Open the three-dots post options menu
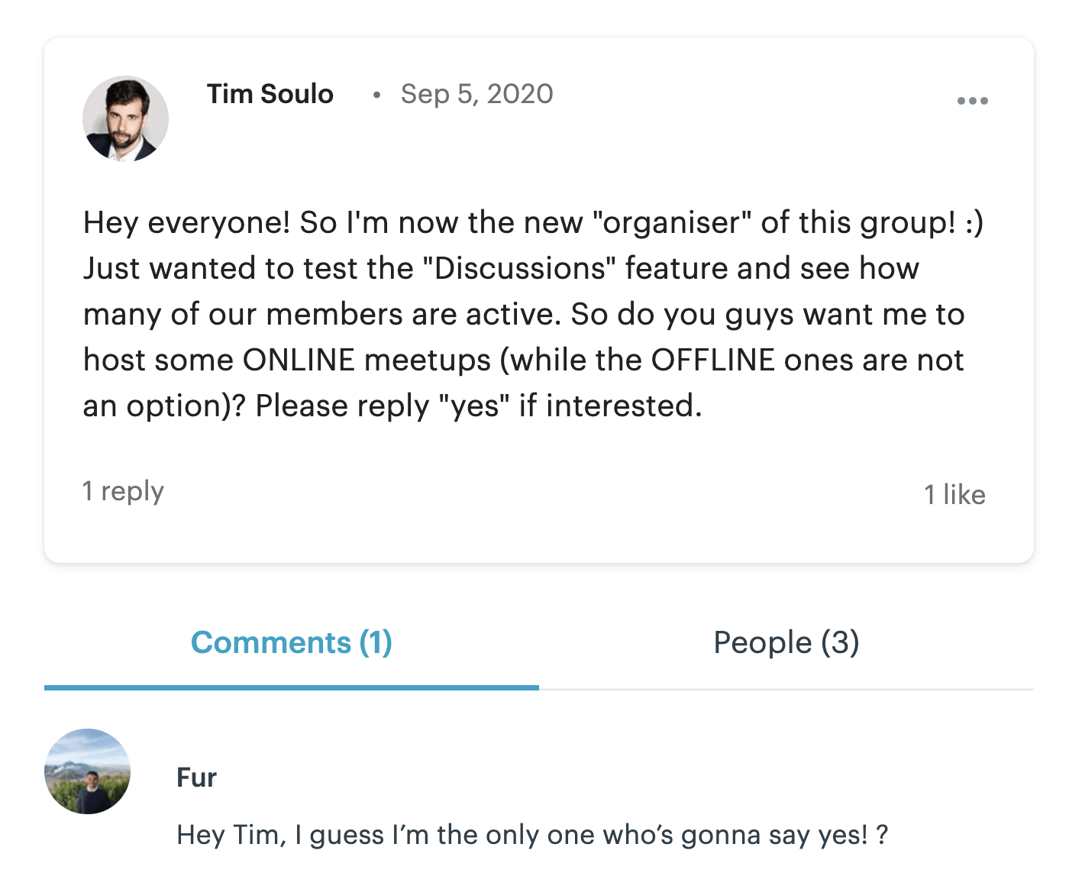 [x=972, y=101]
